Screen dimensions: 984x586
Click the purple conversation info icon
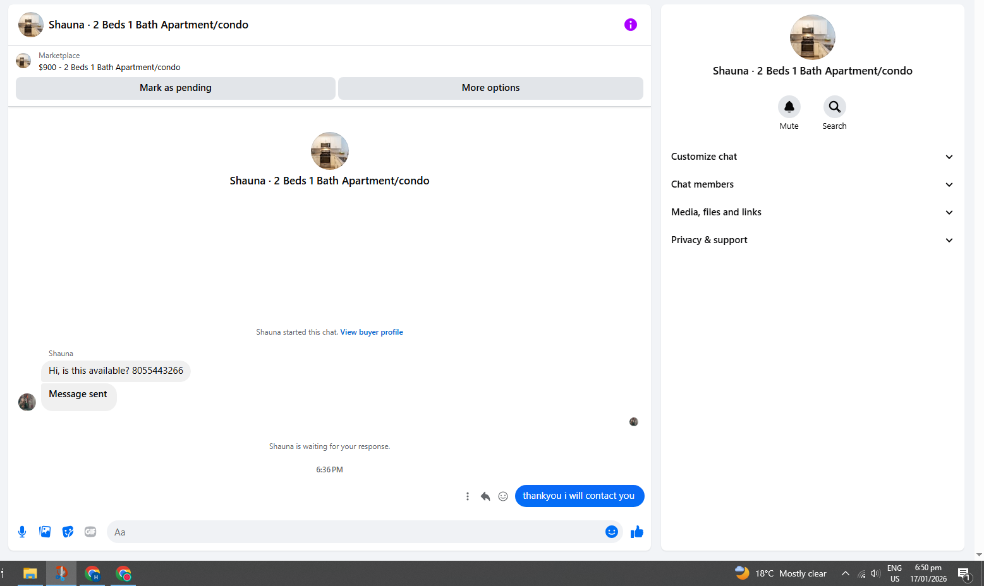630,25
